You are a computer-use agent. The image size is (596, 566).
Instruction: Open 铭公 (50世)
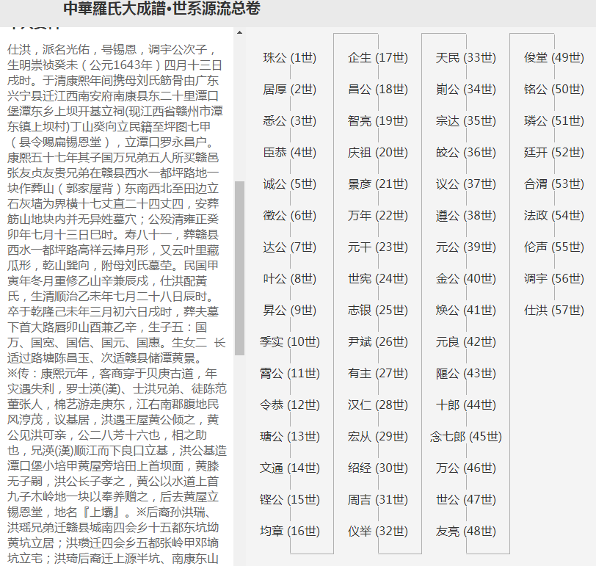[x=554, y=90]
